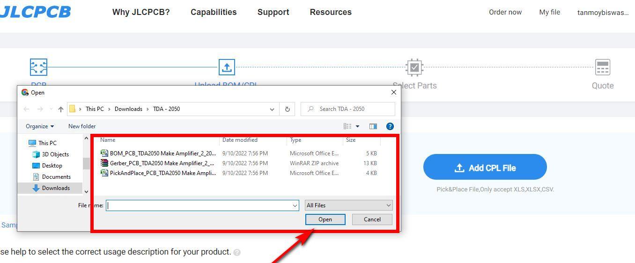
Task: Open the All Files type dropdown
Action: [348, 205]
